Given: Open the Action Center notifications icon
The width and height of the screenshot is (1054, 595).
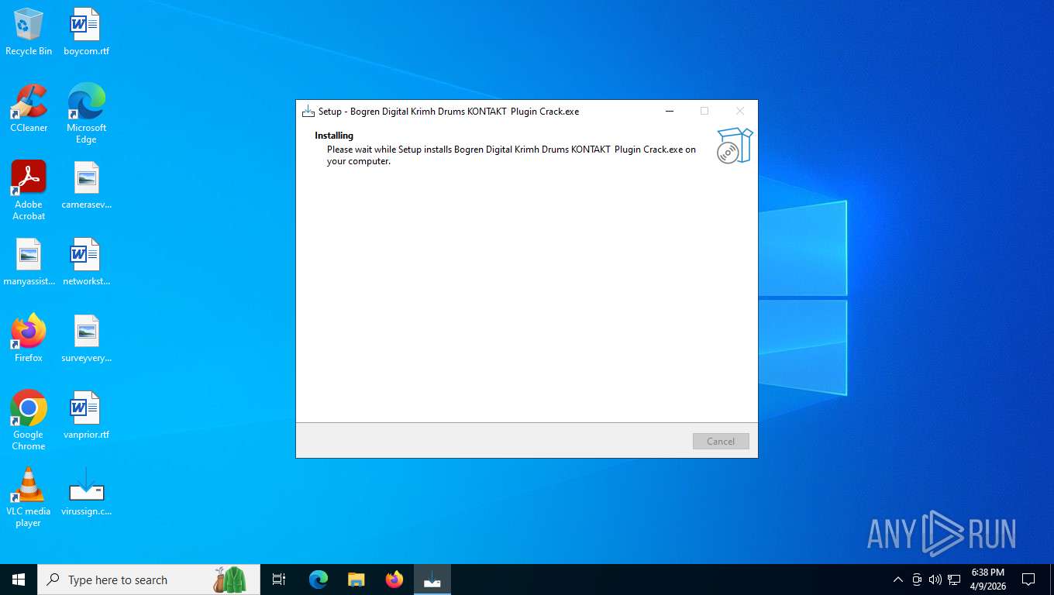Looking at the screenshot, I should (x=1028, y=580).
